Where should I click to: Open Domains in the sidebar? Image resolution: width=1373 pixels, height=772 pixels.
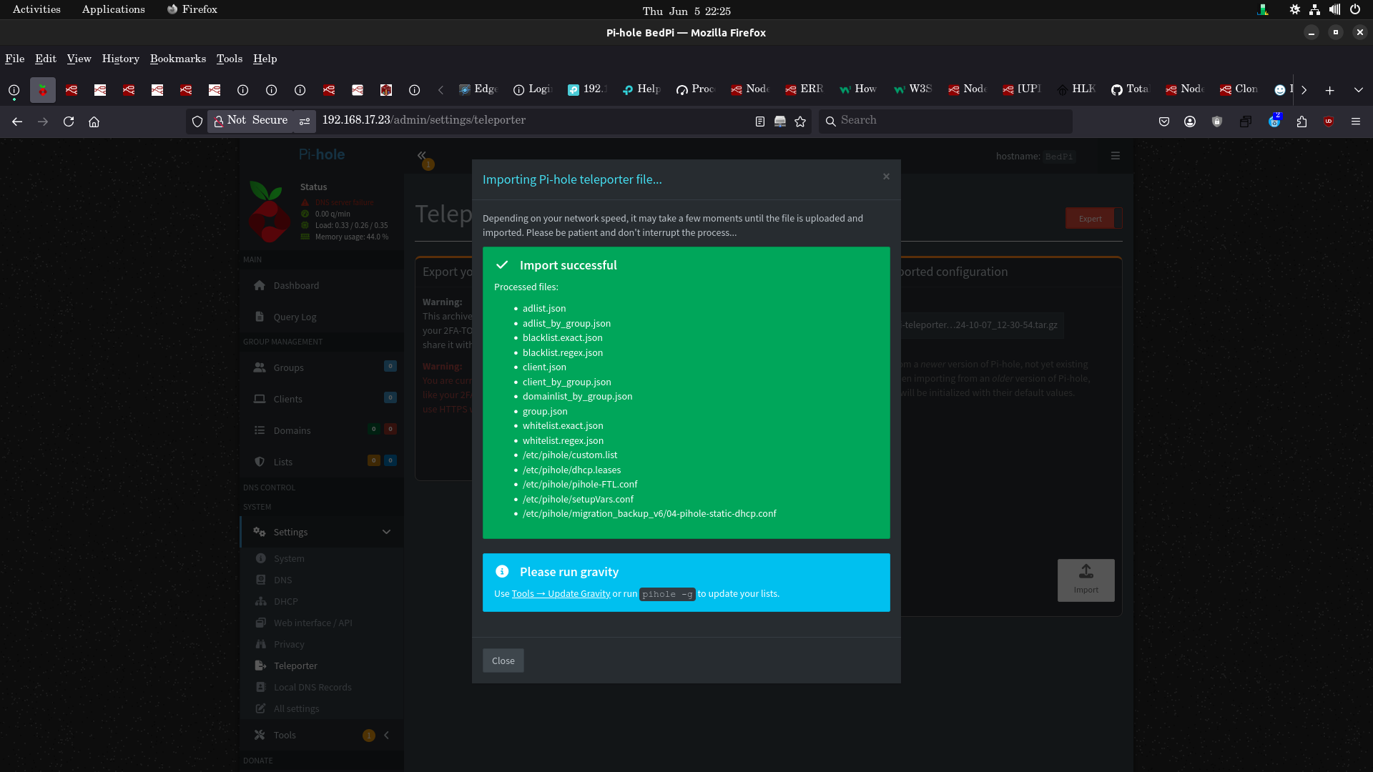[x=322, y=431]
